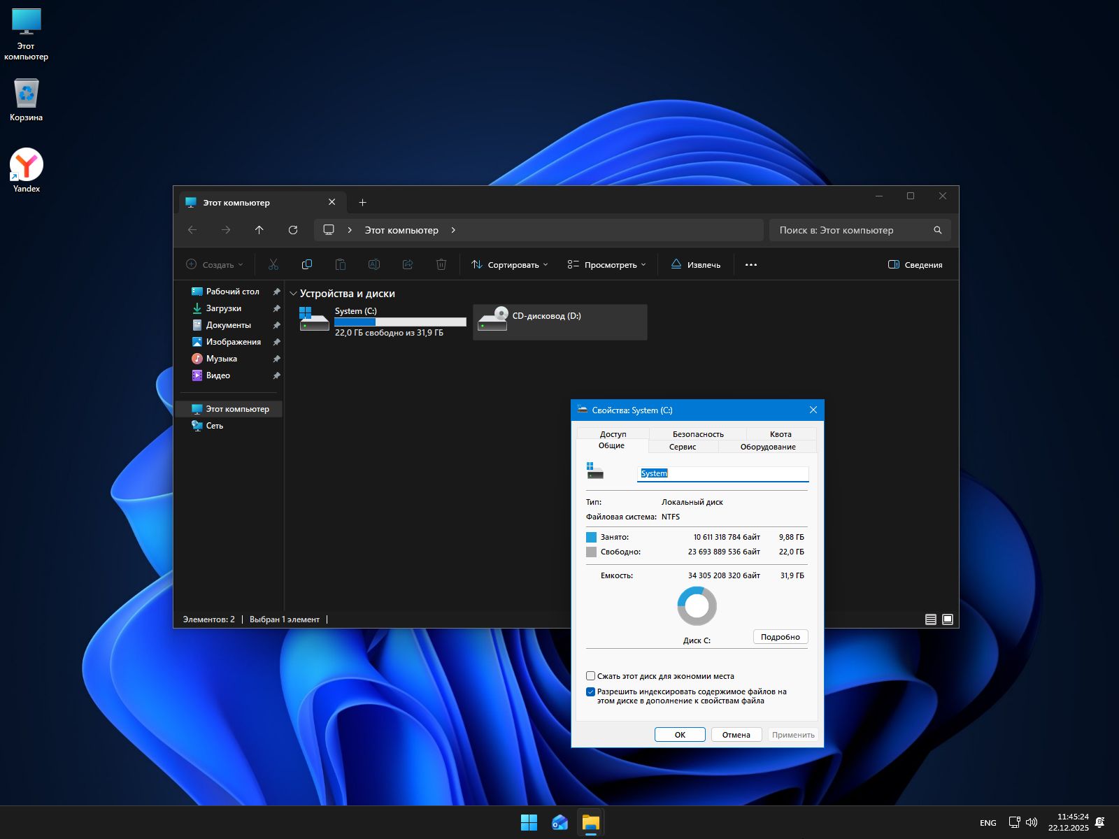Screen dimensions: 1119x839
Task: Click the Windows Start button on taskbar
Action: point(529,823)
